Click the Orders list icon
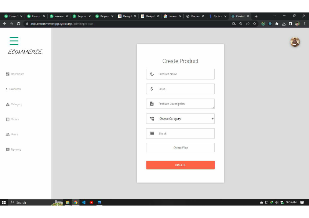 (x=8, y=119)
